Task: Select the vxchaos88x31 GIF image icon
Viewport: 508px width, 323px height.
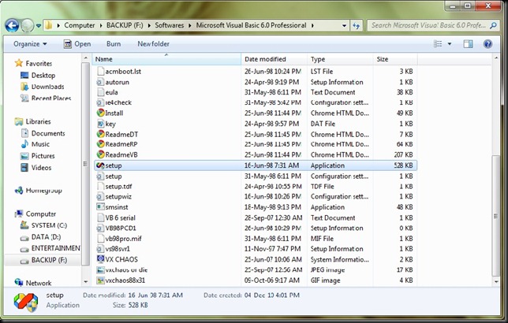Action: click(x=100, y=280)
